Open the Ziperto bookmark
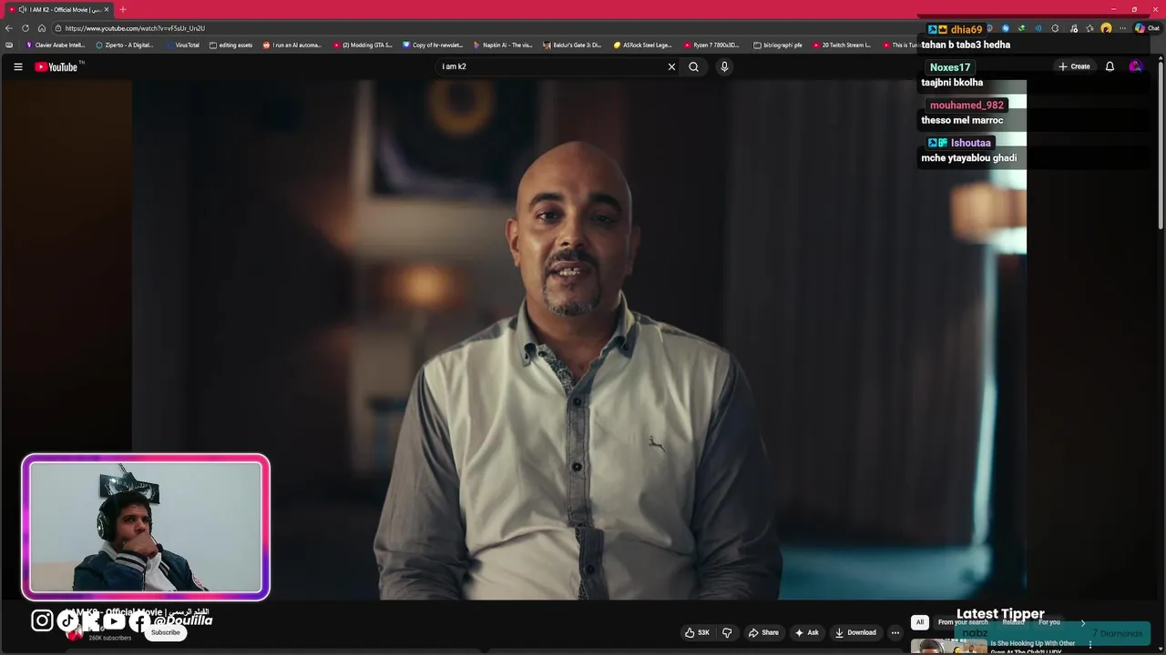The height and width of the screenshot is (655, 1166). tap(125, 45)
